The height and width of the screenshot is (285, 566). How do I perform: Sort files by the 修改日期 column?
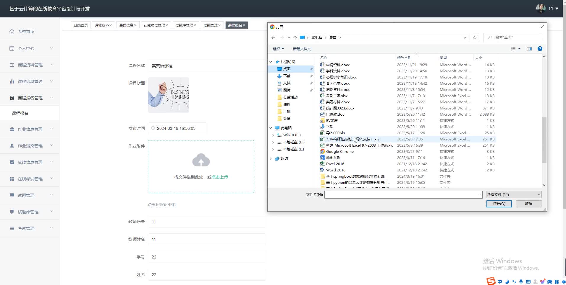[x=416, y=58]
